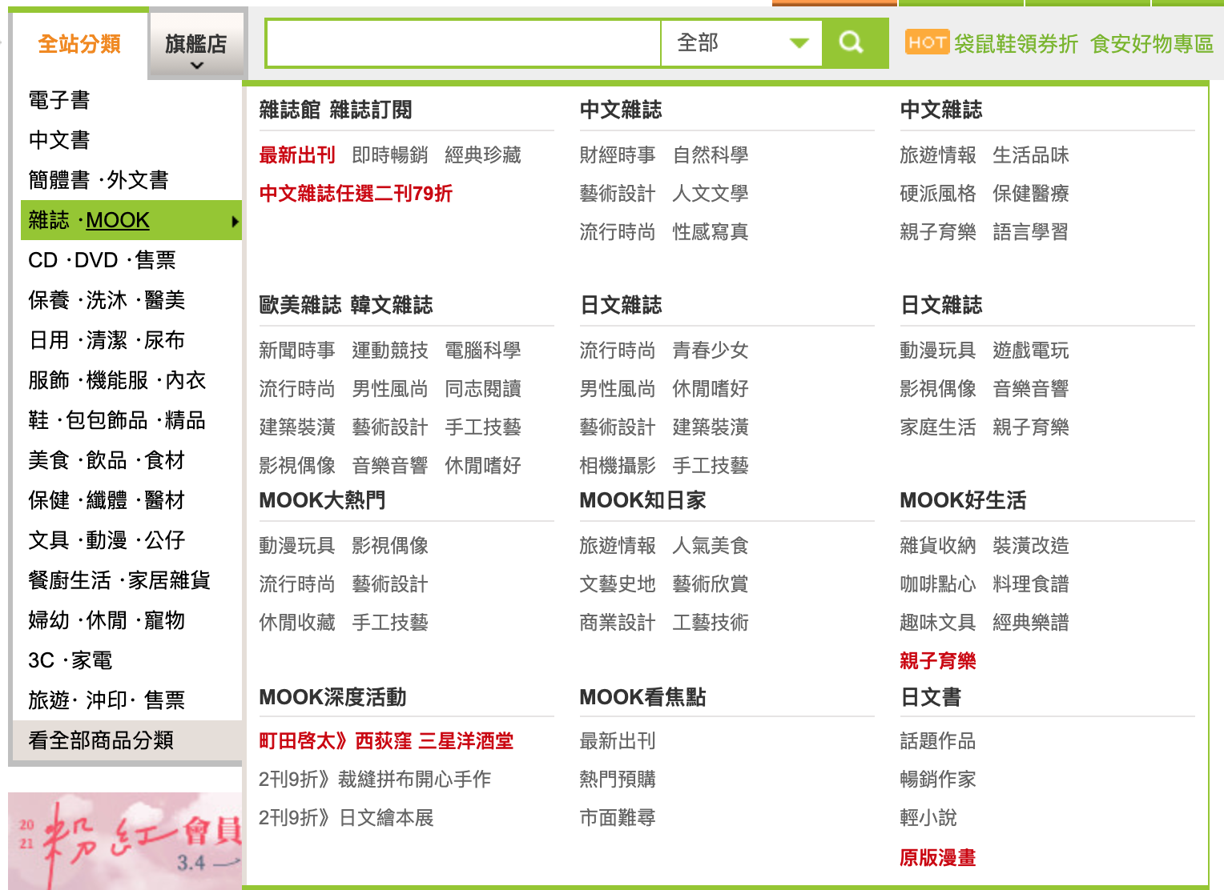Expand the 雜誌‧MOOK submenu arrow
The height and width of the screenshot is (890, 1224).
tap(235, 221)
